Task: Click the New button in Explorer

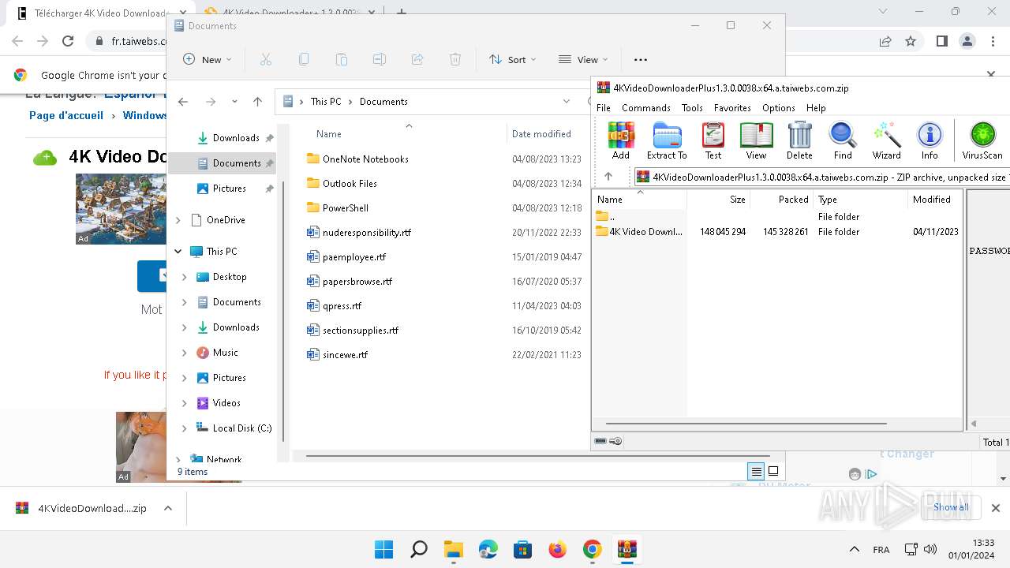Action: pos(208,60)
